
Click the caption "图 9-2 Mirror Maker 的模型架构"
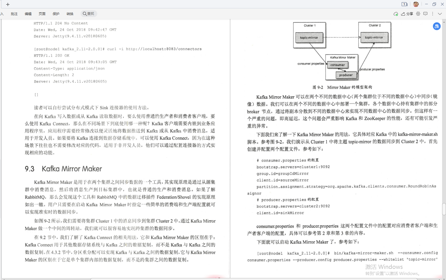tap(342, 87)
